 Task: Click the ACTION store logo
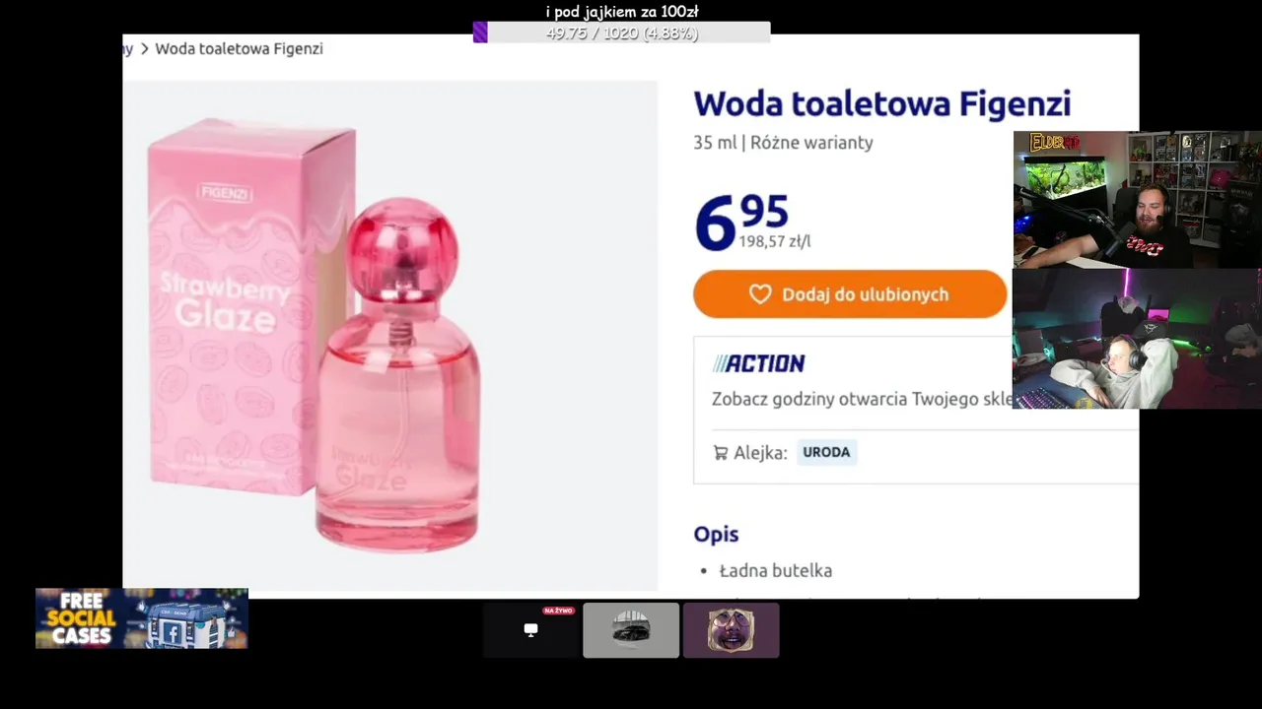(758, 363)
